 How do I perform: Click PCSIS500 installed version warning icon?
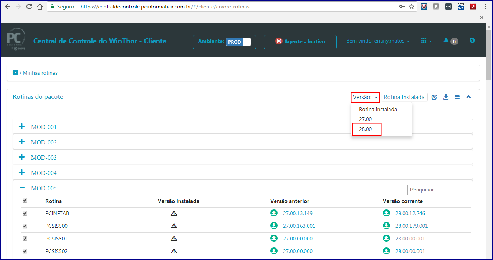click(x=174, y=226)
